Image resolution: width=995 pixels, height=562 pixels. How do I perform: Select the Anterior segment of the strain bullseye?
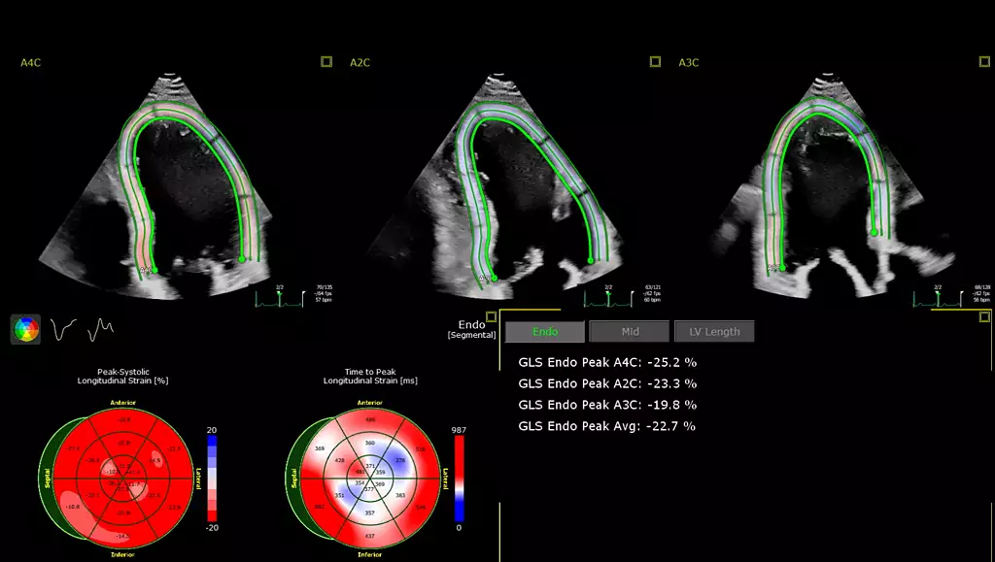pos(123,420)
